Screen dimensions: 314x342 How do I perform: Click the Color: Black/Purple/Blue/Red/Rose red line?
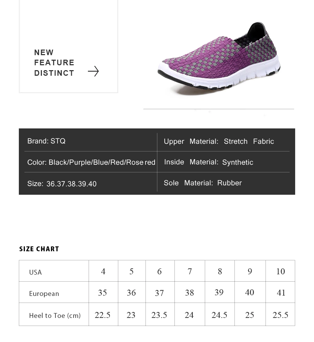point(91,162)
